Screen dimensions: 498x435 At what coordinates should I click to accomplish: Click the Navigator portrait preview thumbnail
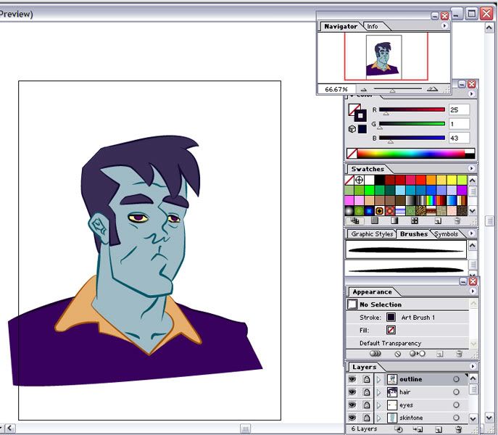[x=383, y=57]
